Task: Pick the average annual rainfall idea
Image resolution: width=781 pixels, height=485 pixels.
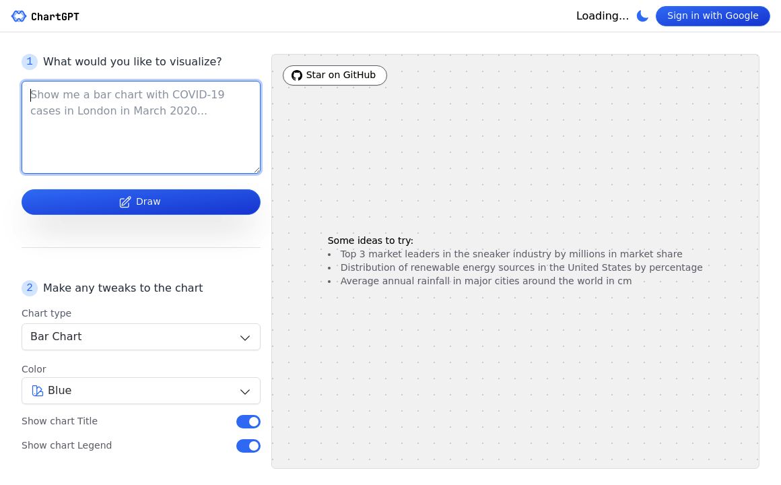Action: (x=485, y=281)
